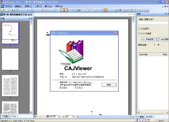Select page 3 thumbnail

tap(10, 86)
